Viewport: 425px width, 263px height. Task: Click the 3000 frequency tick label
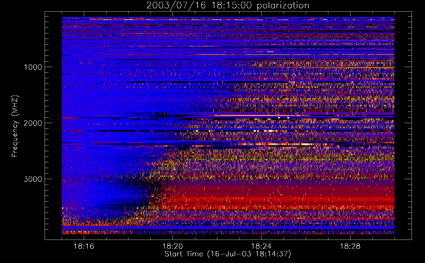coord(33,179)
